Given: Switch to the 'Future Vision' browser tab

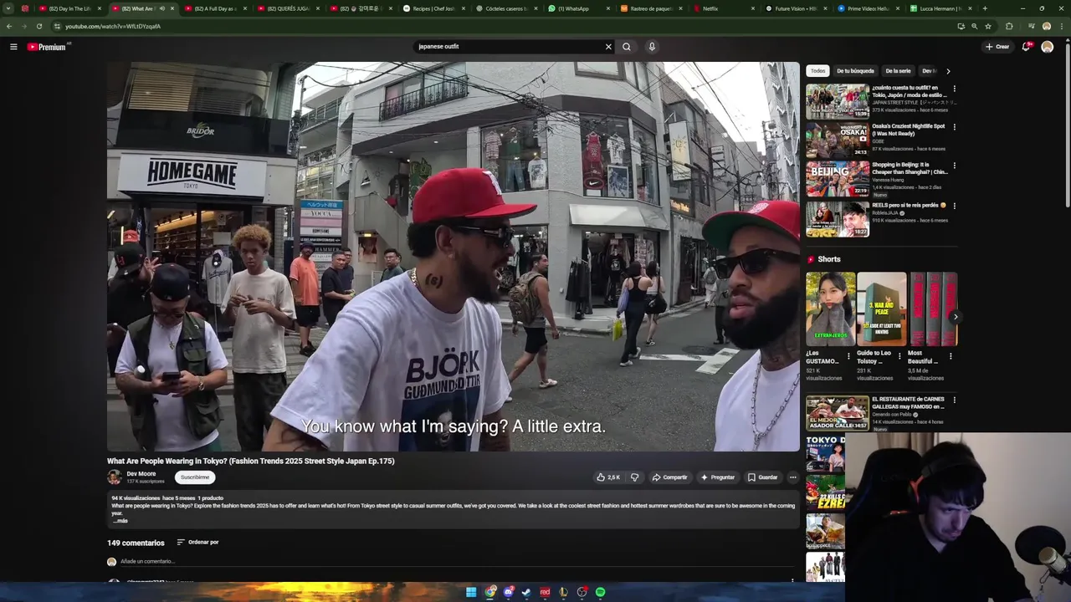Looking at the screenshot, I should pos(795,8).
